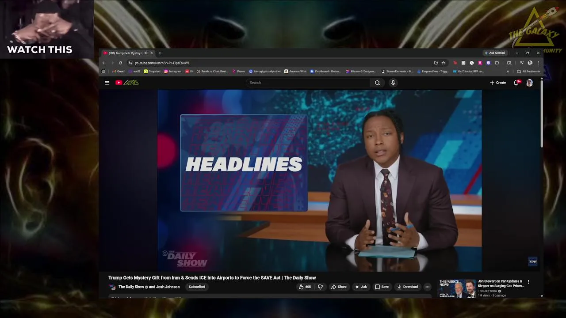Screen dimensions: 566x318
Task: Open Chrome apps grid in bookmarks bar
Action: (103, 71)
